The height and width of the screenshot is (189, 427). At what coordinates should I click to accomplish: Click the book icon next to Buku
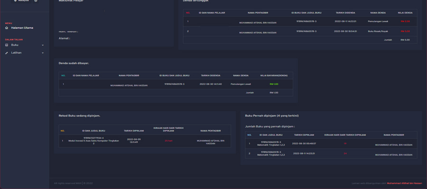point(7,45)
